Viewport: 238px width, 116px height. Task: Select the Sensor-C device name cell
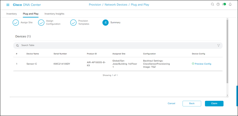[x=32, y=64]
